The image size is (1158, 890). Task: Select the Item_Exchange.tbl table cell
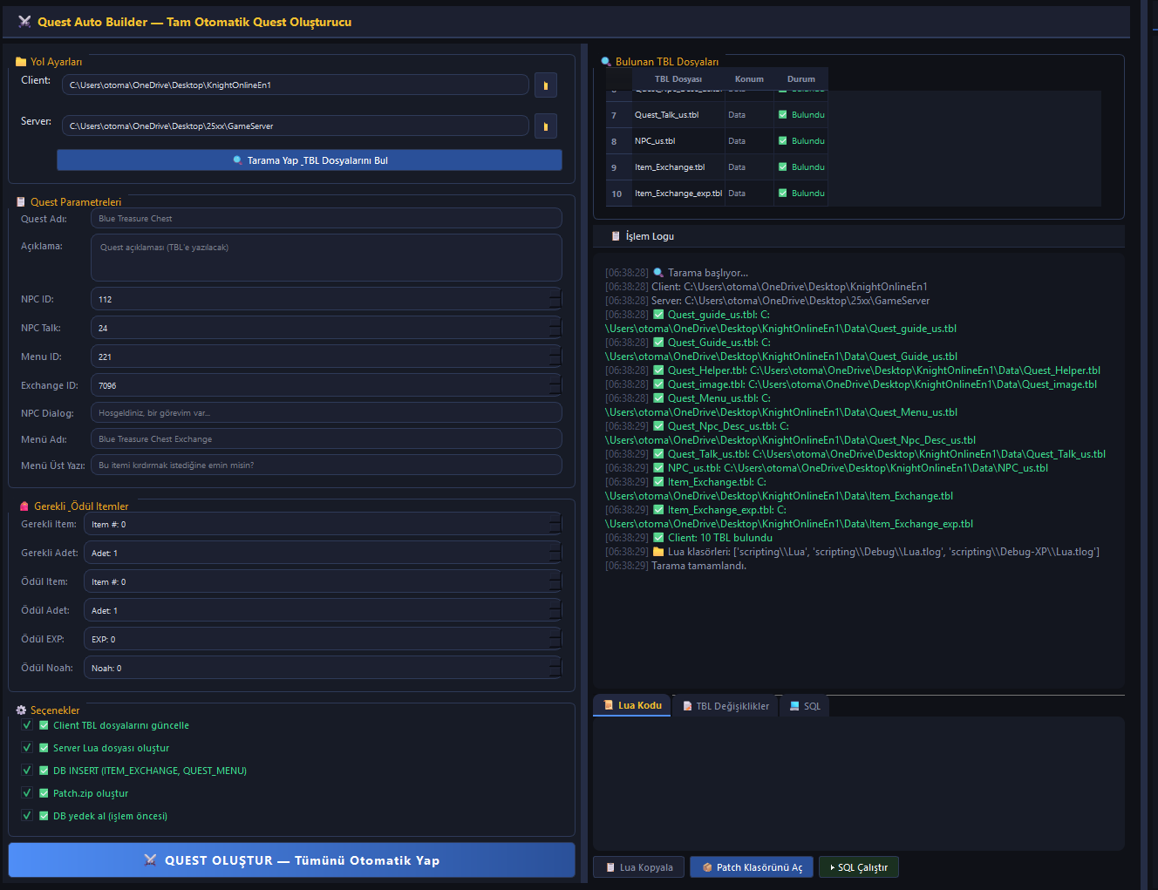[x=678, y=167]
